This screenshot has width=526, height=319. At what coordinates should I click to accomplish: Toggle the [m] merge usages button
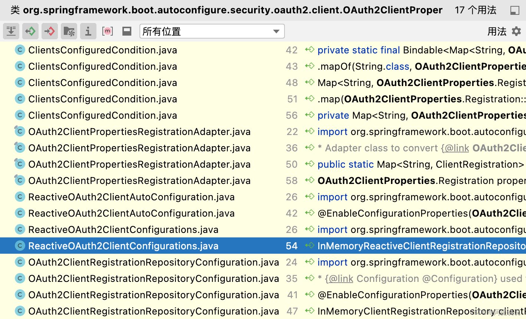click(x=108, y=31)
